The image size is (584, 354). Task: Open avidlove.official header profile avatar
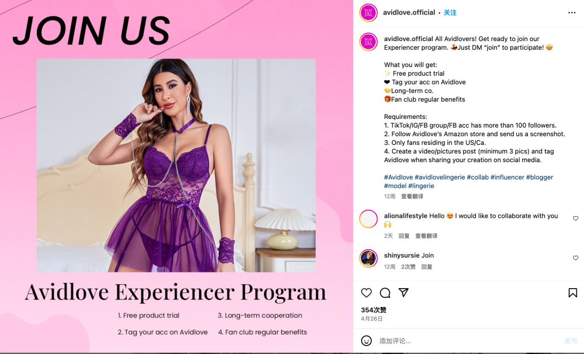[368, 12]
